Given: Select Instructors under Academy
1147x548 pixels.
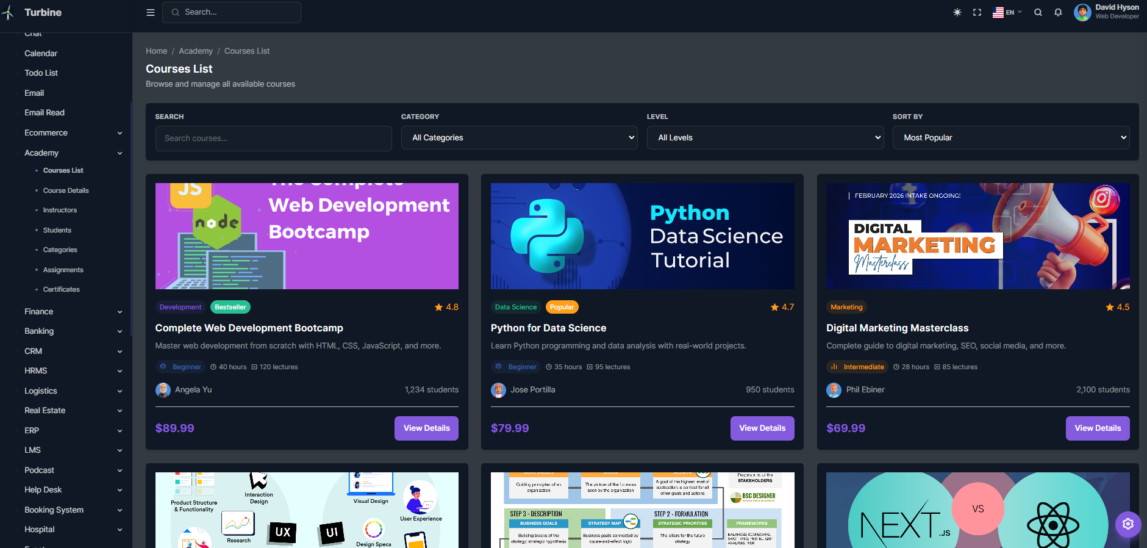Looking at the screenshot, I should (x=60, y=210).
